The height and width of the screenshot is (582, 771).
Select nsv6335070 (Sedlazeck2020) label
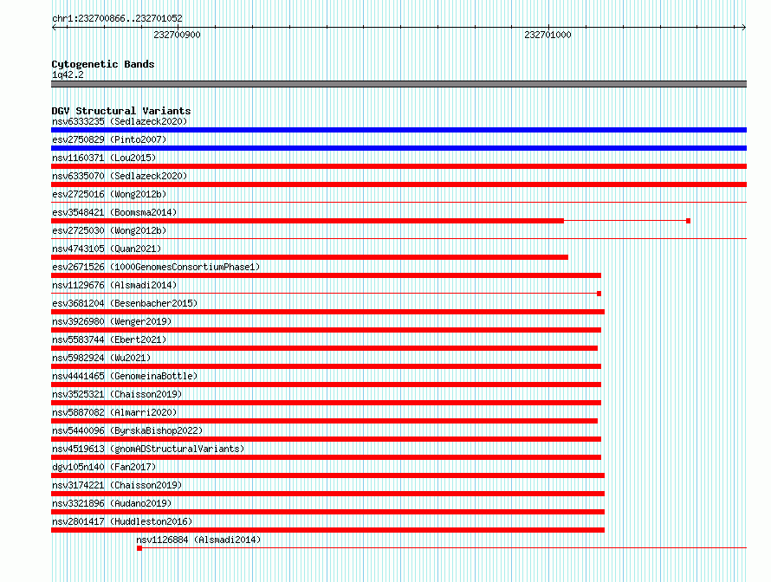(x=120, y=176)
